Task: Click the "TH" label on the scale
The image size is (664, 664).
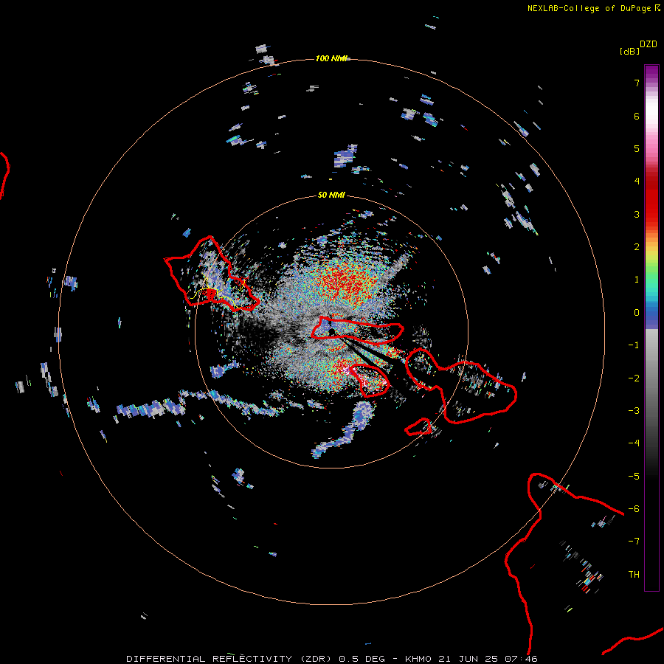Action: click(x=634, y=575)
